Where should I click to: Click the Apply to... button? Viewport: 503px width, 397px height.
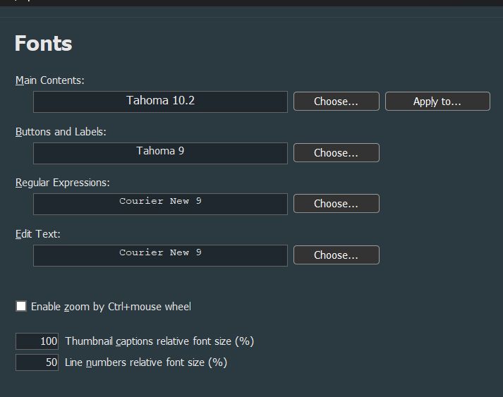(x=437, y=102)
